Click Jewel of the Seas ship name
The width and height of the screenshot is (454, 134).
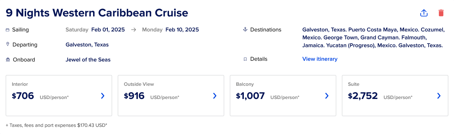(88, 60)
